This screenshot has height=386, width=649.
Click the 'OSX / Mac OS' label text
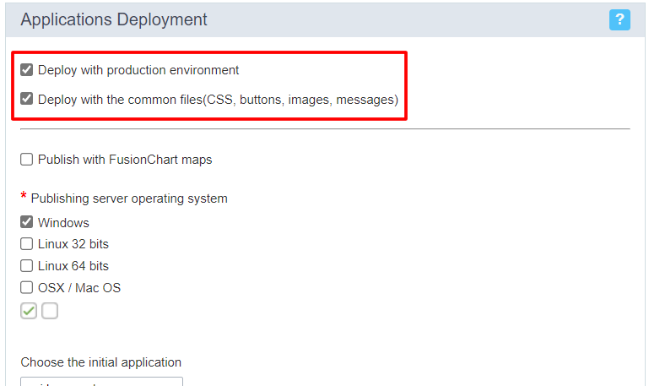tap(79, 288)
